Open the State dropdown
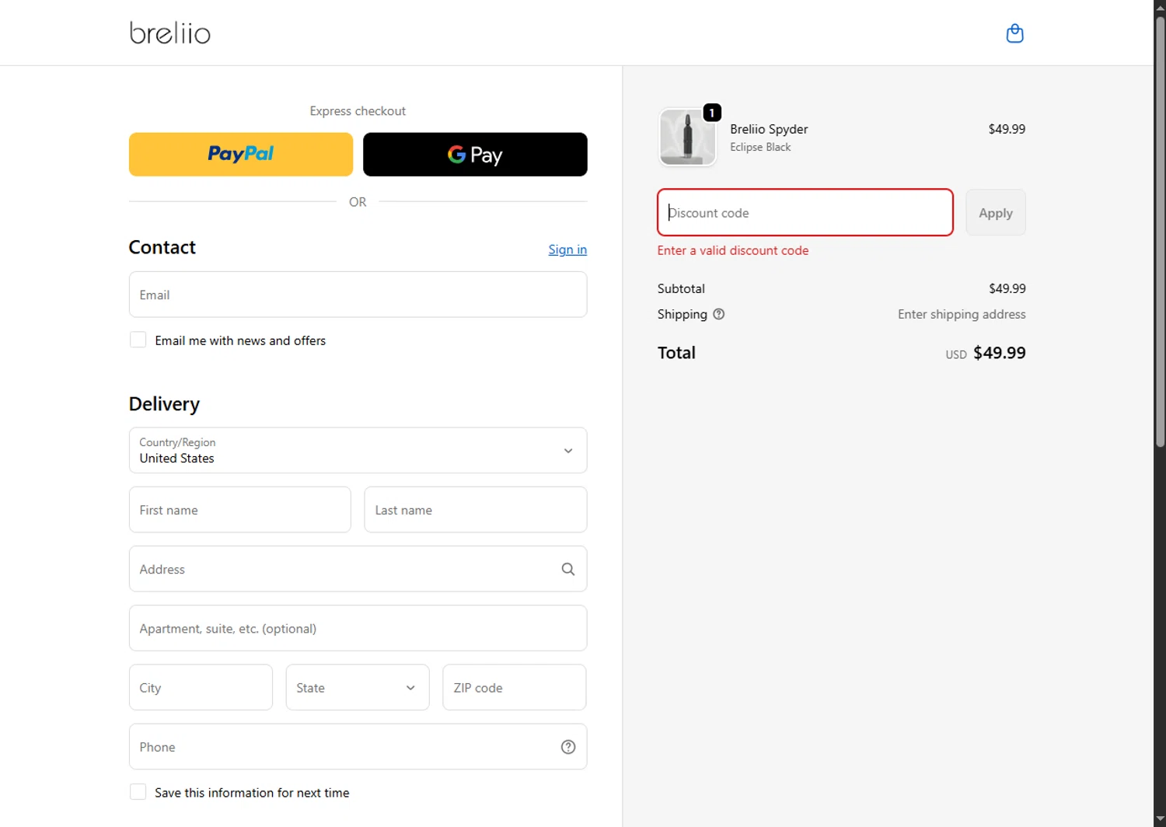 (358, 687)
